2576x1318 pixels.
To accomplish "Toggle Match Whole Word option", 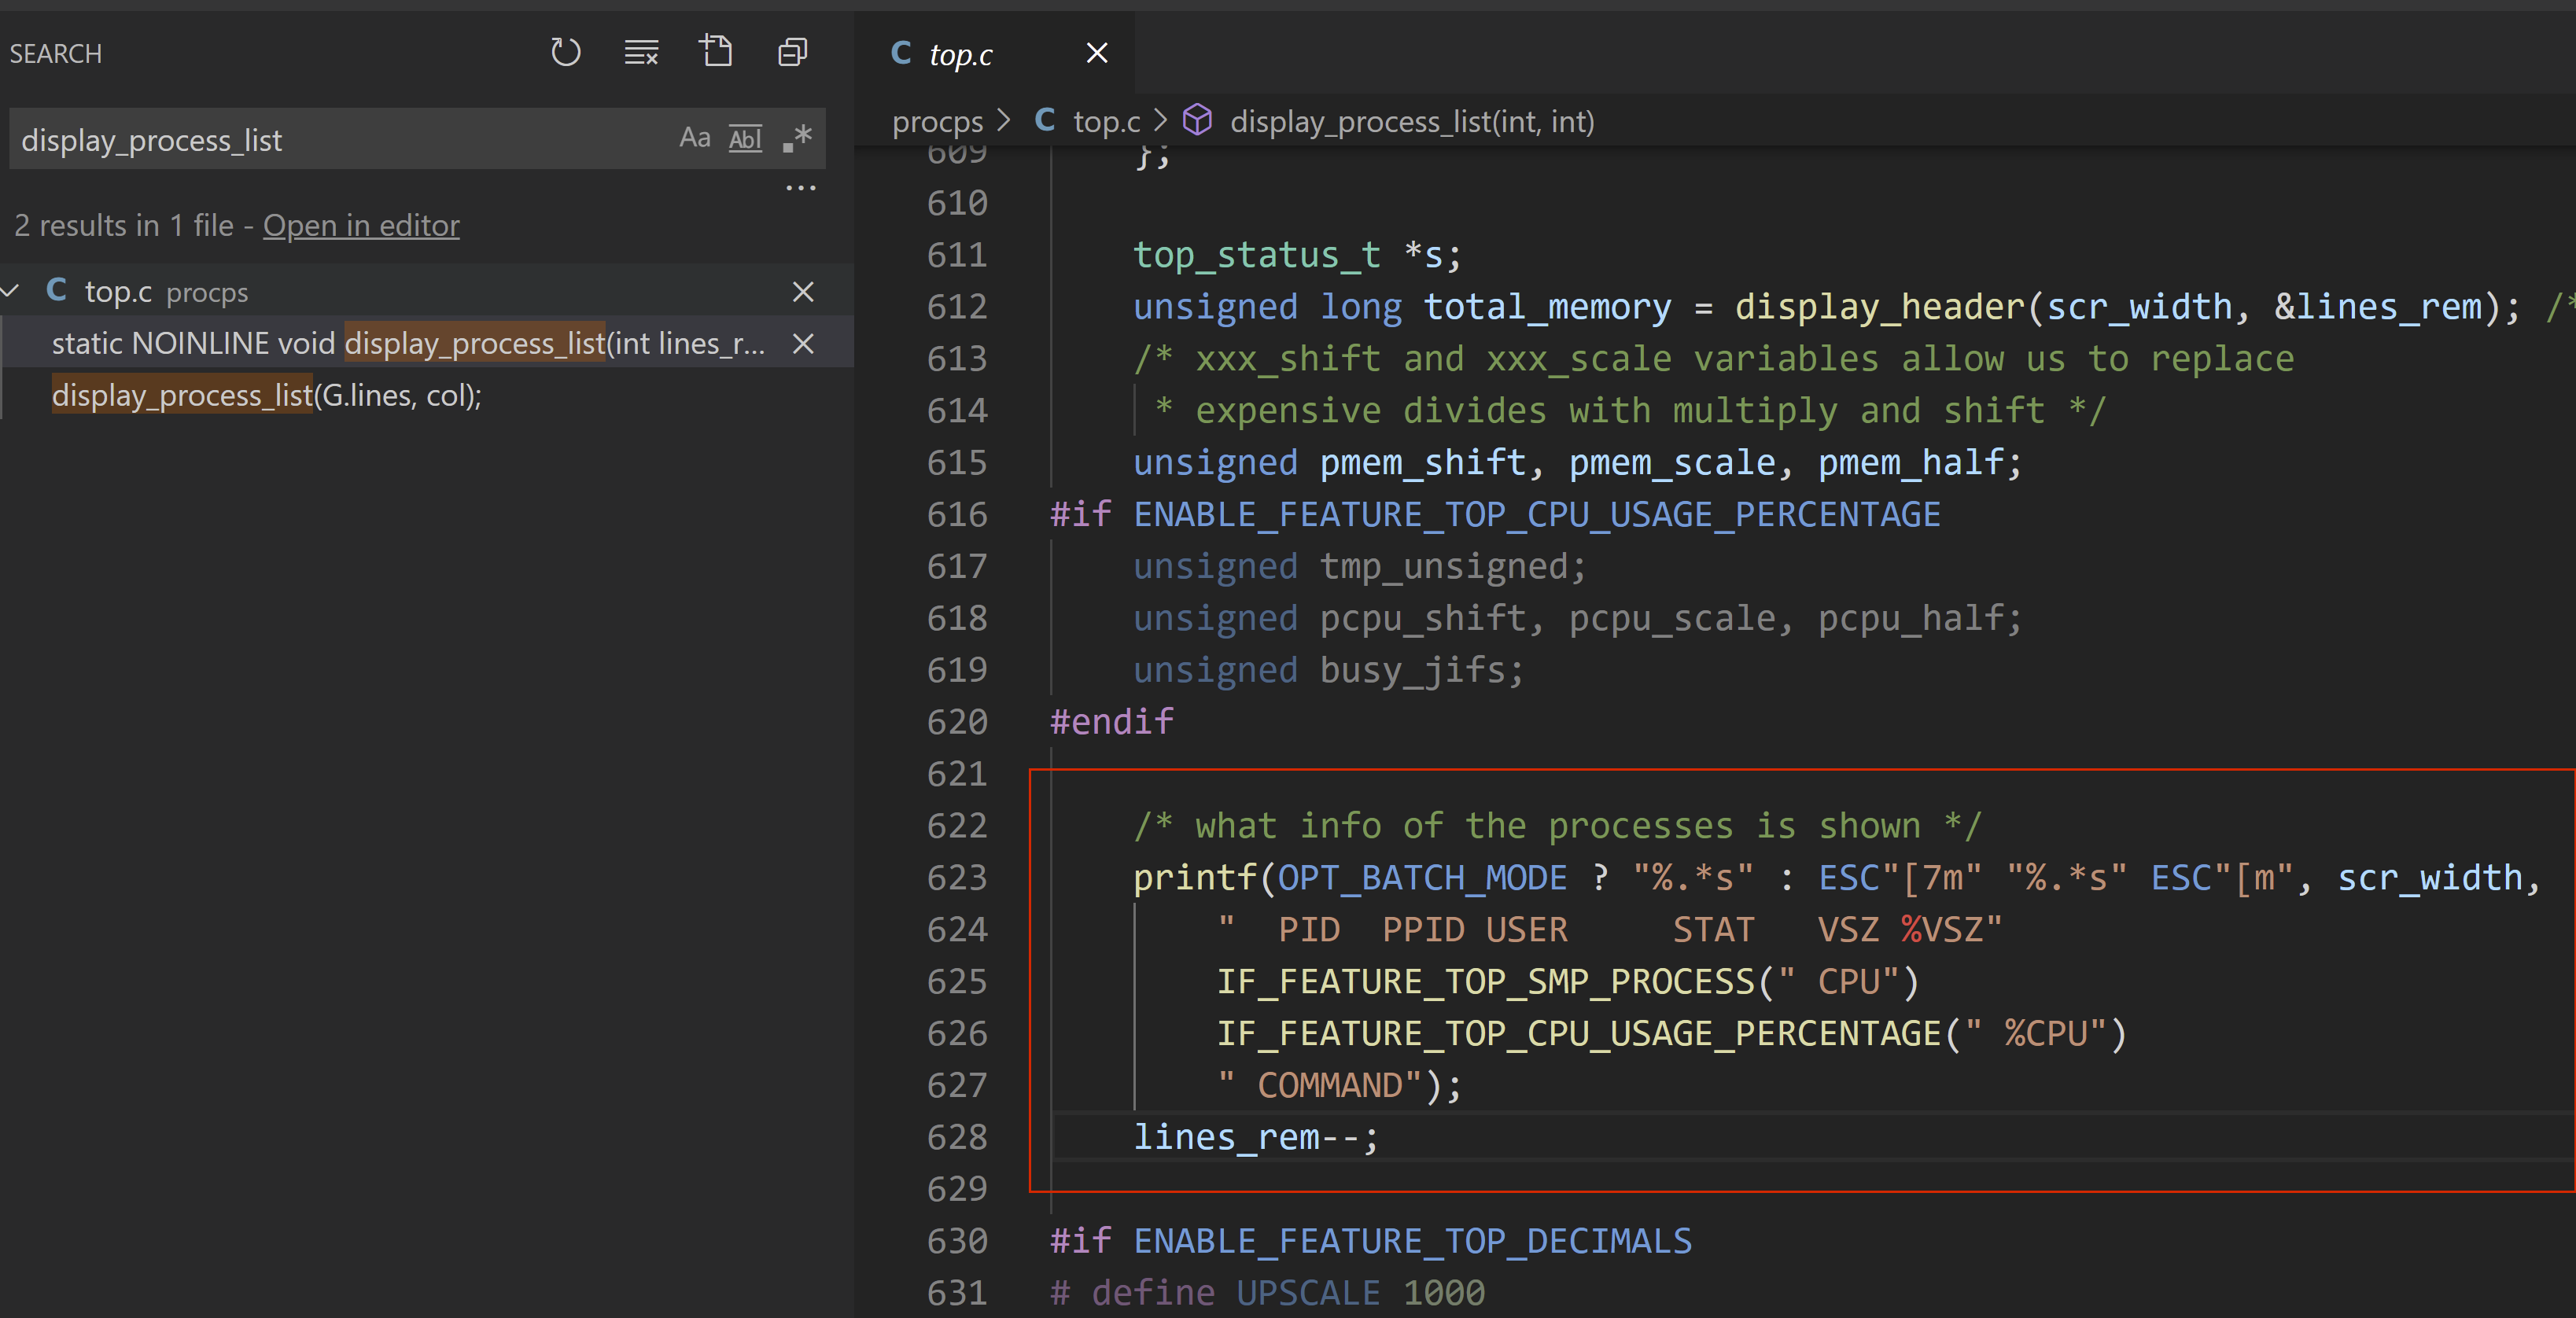I will pos(745,138).
